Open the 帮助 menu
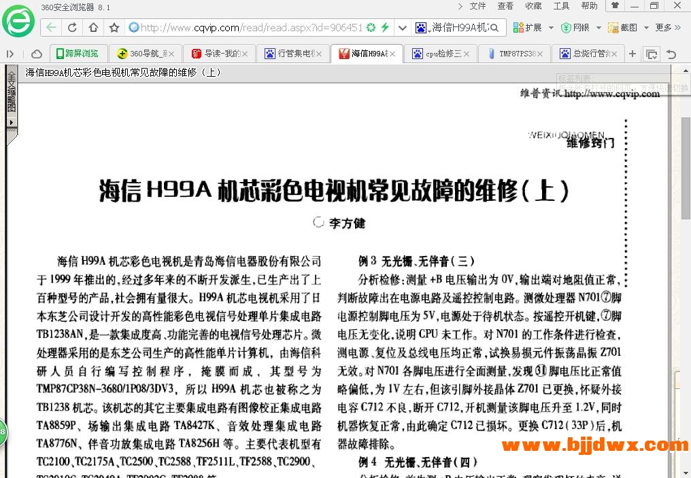This screenshot has height=478, width=691. (589, 5)
